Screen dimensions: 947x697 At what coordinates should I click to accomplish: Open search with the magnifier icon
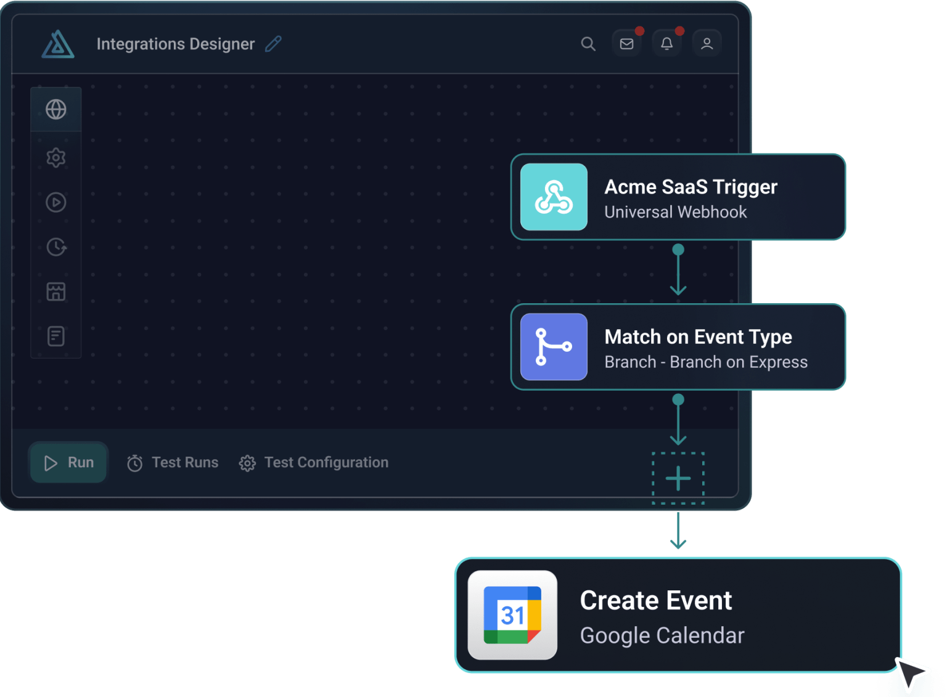click(588, 44)
